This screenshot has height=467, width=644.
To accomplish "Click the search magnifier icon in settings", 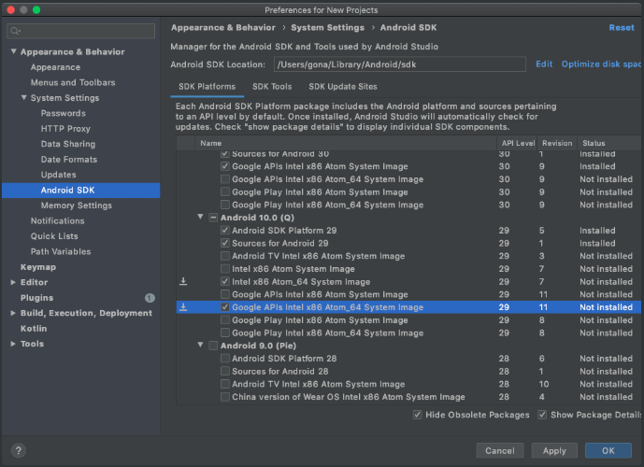I will 15,31.
